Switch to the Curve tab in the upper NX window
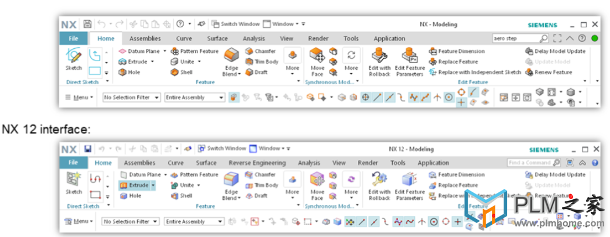Screen dimensions: 610x237 tap(184, 38)
